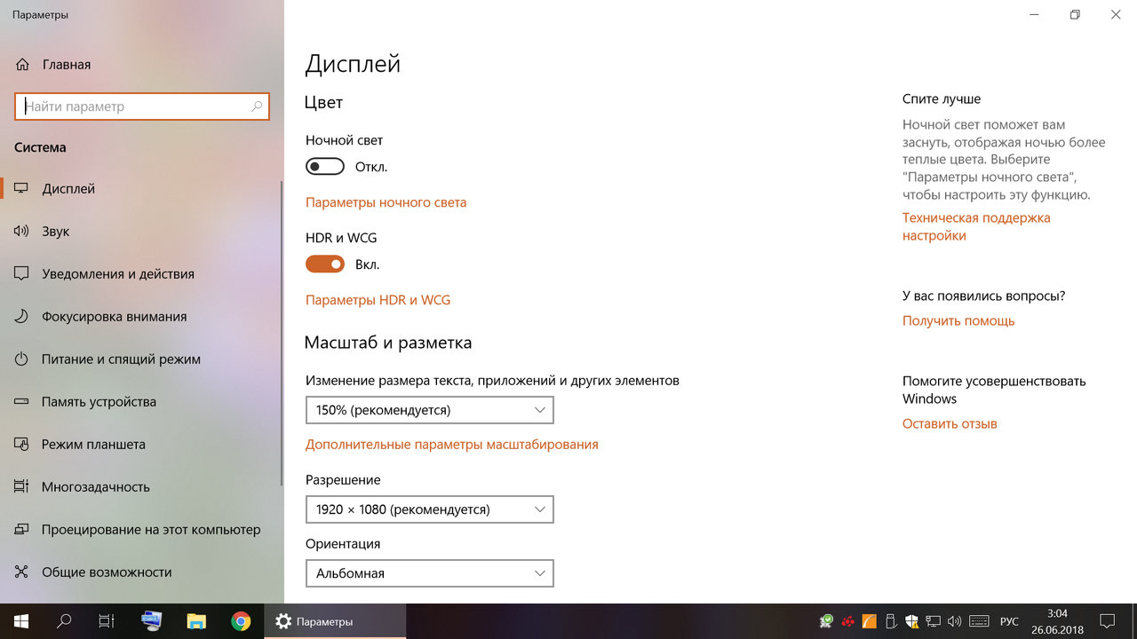Open the Windows Start menu
Viewport: 1137px width, 639px height.
click(20, 621)
